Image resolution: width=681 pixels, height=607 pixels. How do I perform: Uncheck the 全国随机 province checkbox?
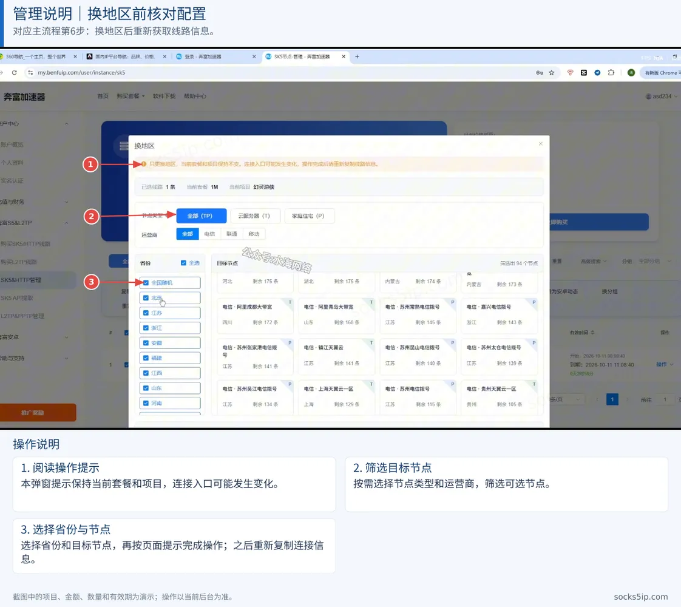point(146,283)
